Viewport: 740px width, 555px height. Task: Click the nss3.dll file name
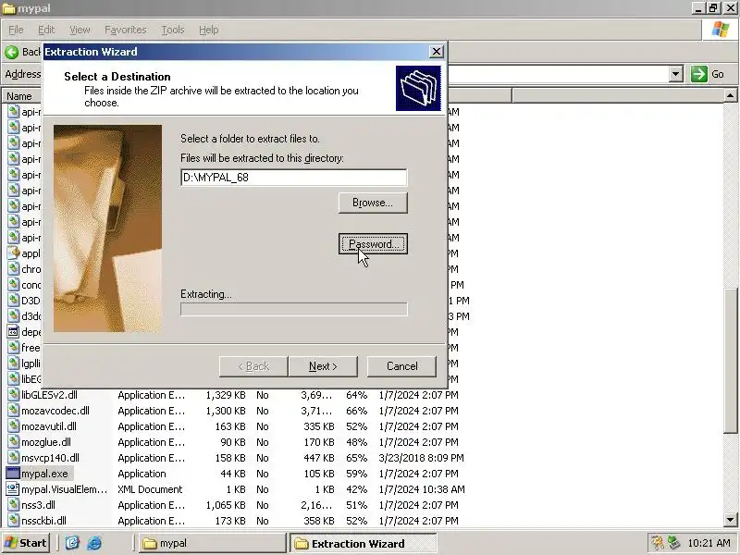point(38,505)
